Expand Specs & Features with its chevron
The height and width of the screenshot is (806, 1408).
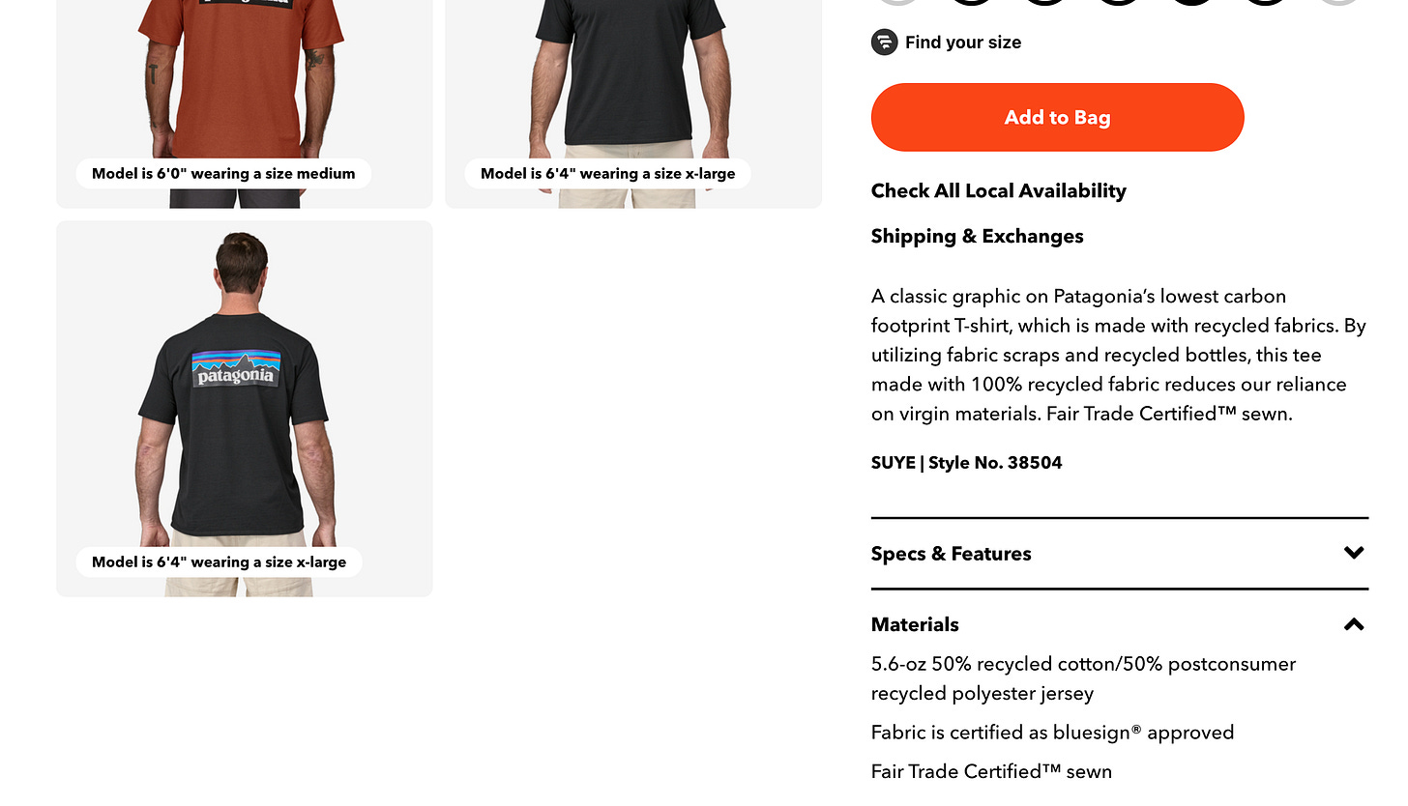click(x=1354, y=553)
